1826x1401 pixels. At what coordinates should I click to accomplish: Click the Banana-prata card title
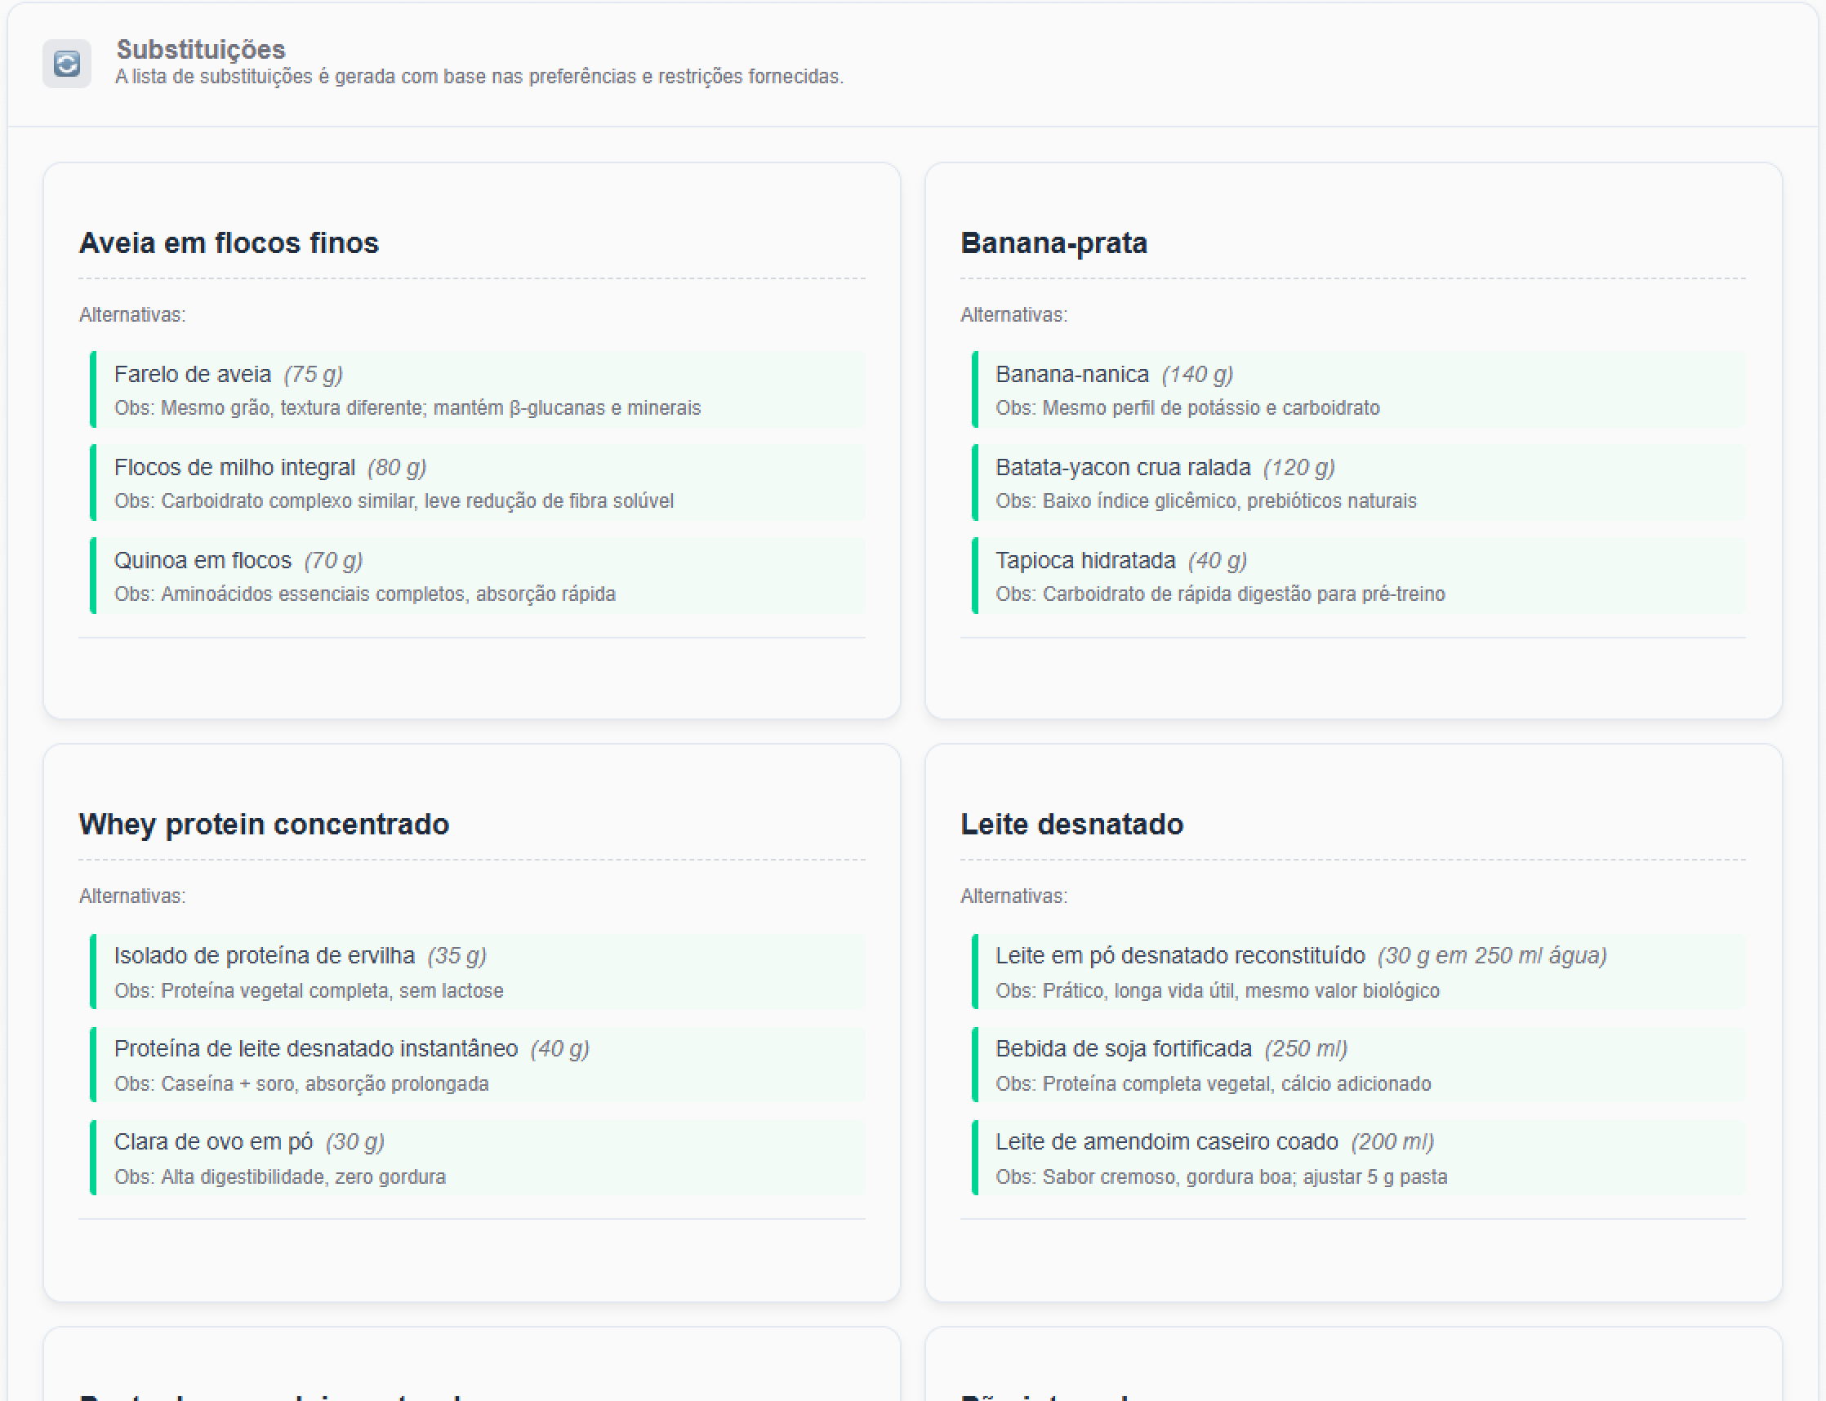(1053, 242)
